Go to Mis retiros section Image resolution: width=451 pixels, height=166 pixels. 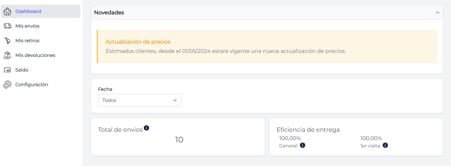[x=27, y=41]
